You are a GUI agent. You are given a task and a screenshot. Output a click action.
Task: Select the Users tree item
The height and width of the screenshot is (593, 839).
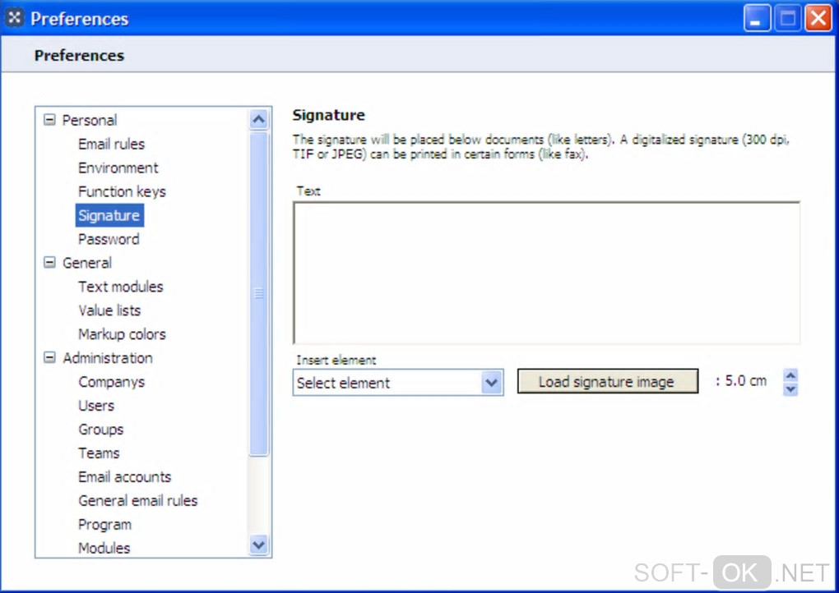click(96, 406)
